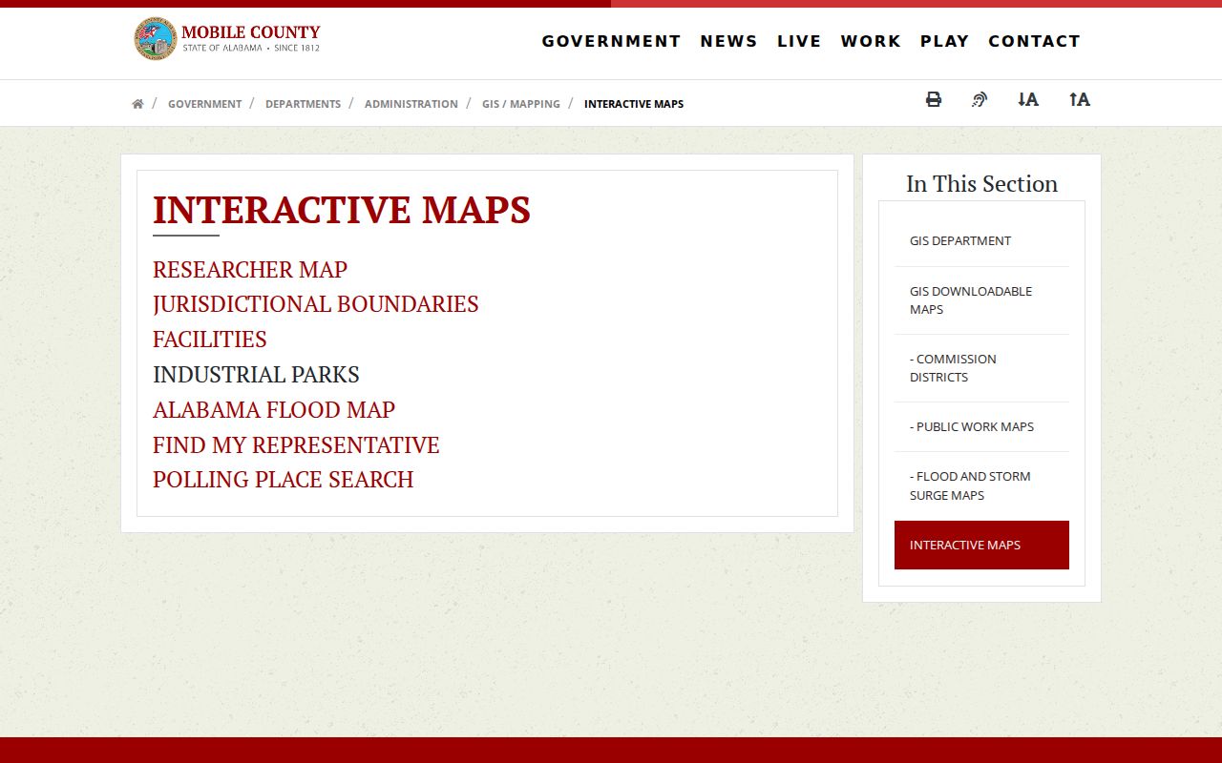Select the GIS / Mapping breadcrumb link

tap(520, 104)
